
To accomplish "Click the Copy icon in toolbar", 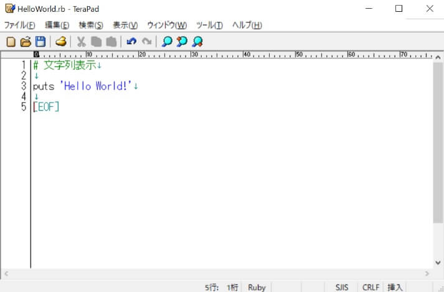I will [x=96, y=42].
